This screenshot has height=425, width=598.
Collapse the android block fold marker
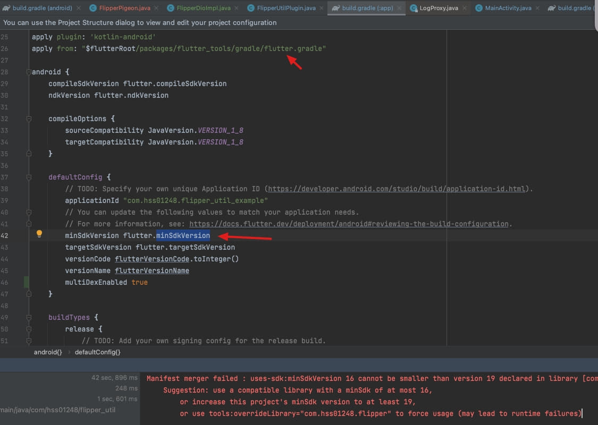[x=28, y=72]
